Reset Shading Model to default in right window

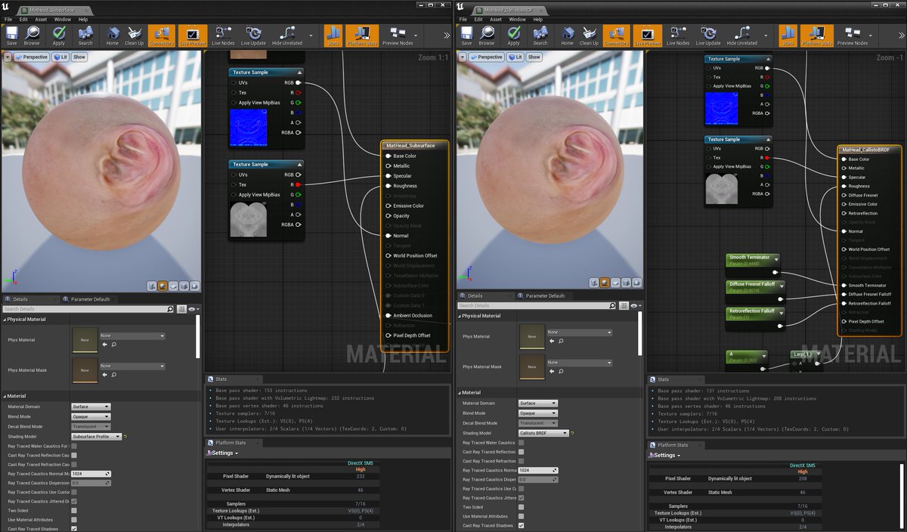tap(573, 433)
